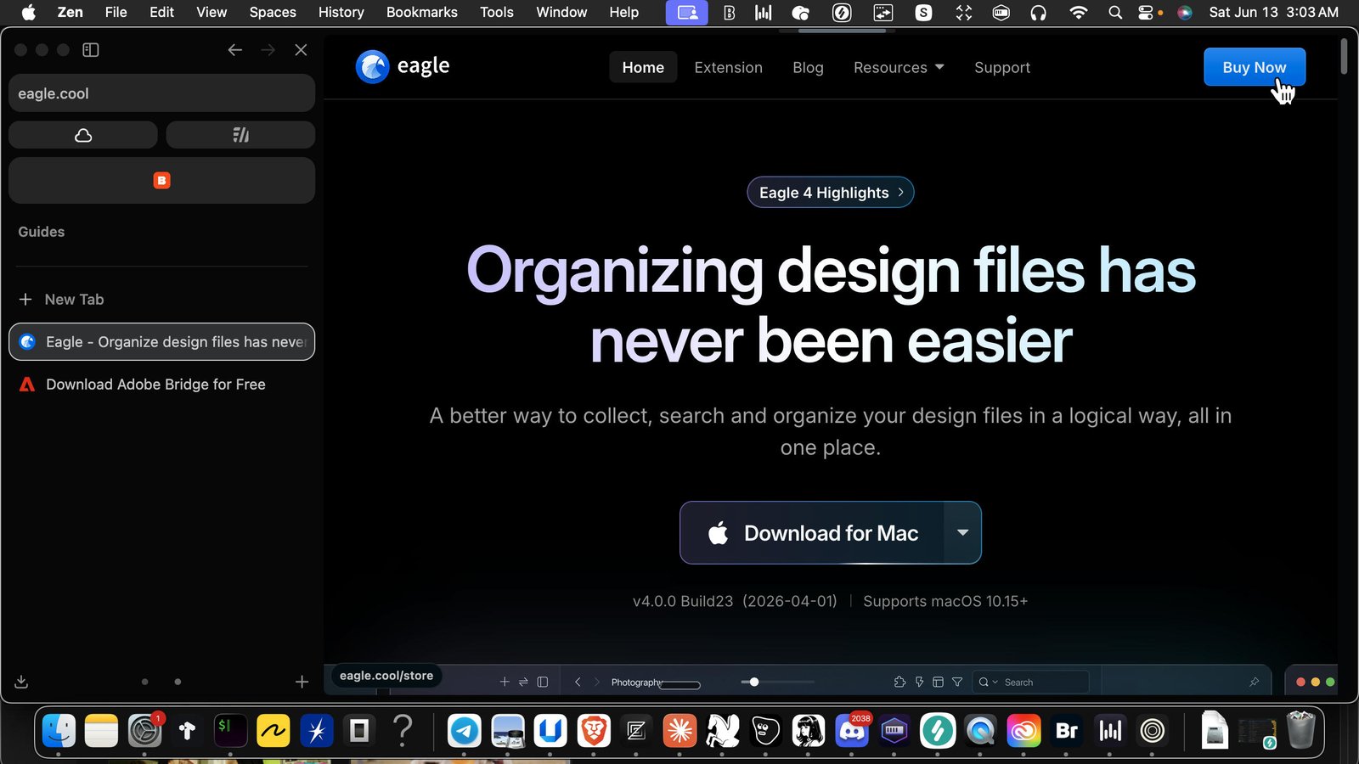Click the filter funnel icon in preview toolbar
This screenshot has height=764, width=1359.
[x=957, y=682]
